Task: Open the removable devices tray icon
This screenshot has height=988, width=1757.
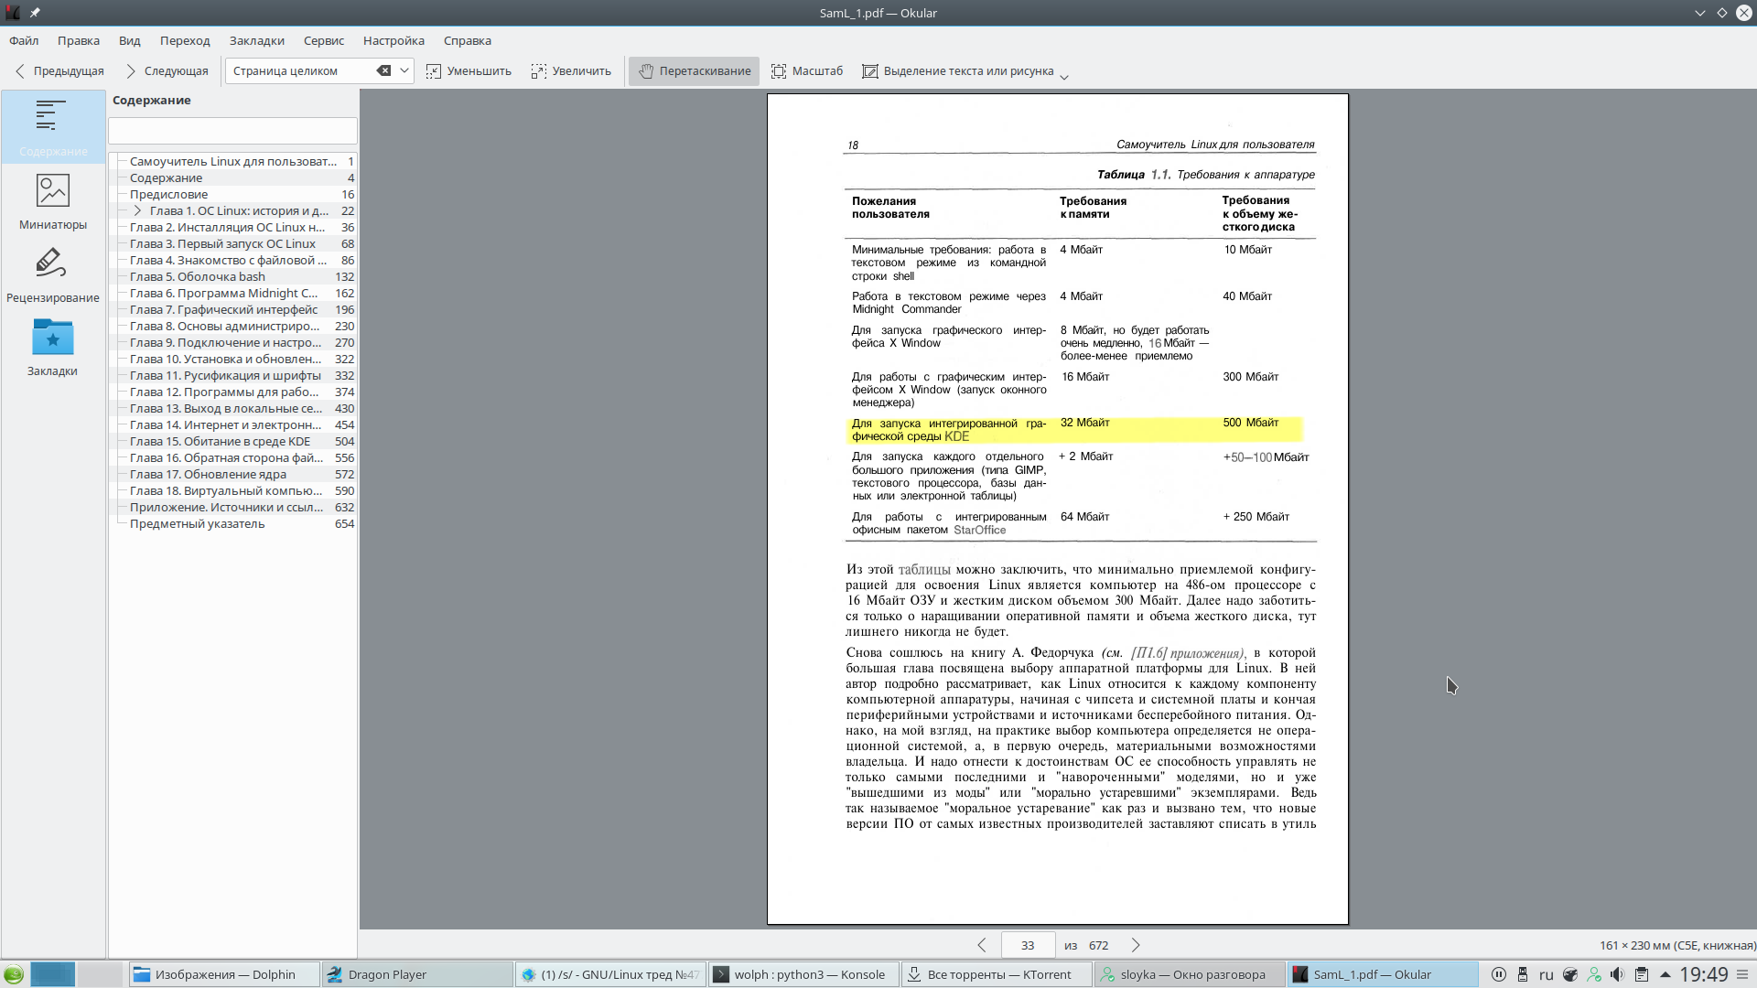Action: tap(1523, 974)
